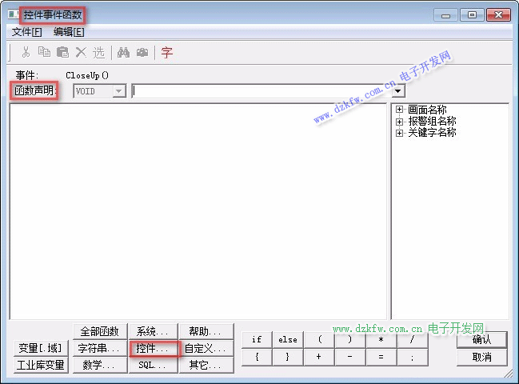Click the 选 select-all toolbar icon

click(x=98, y=53)
